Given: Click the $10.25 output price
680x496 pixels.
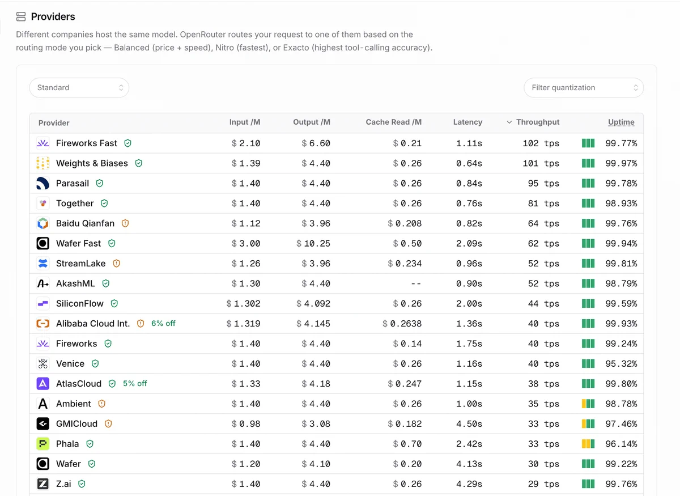Looking at the screenshot, I should [313, 244].
